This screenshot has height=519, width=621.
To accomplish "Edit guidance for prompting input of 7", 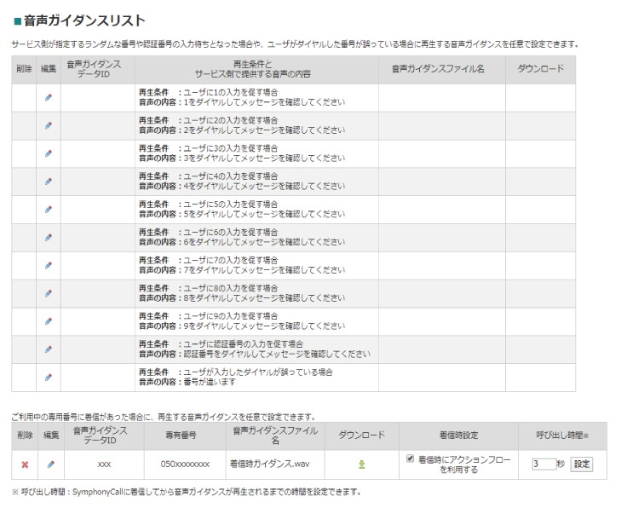I will click(49, 265).
